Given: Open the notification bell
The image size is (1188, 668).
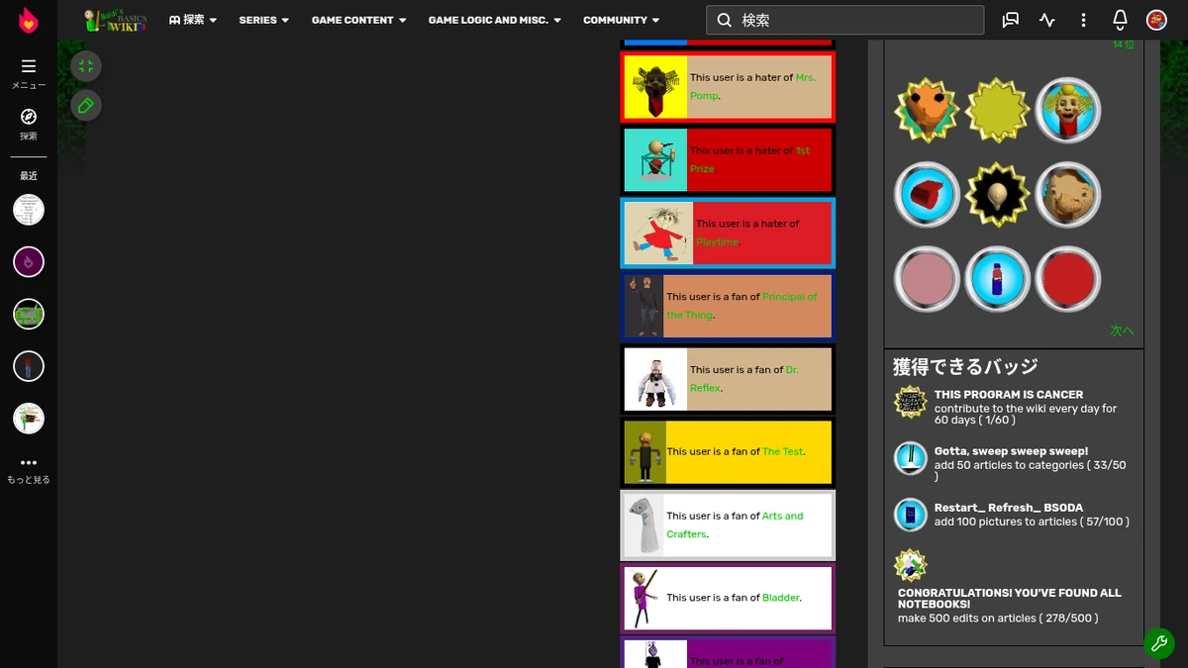Looking at the screenshot, I should point(1120,20).
